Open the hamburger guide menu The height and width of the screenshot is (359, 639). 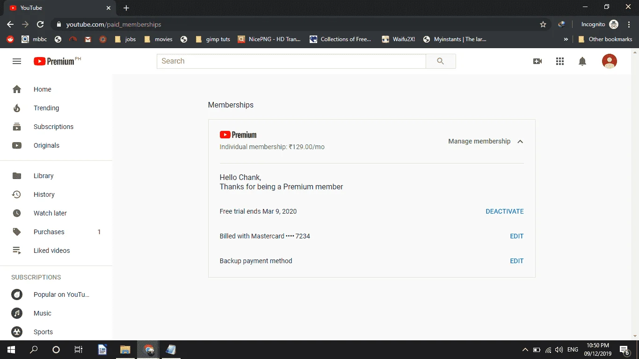(x=17, y=61)
